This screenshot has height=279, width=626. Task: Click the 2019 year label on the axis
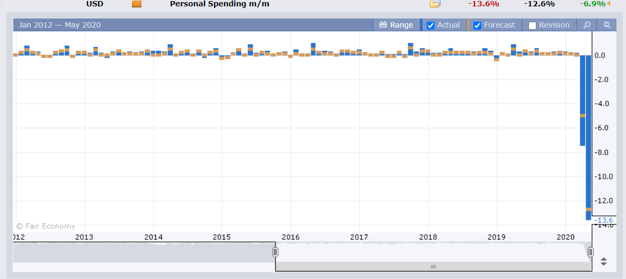pos(497,237)
